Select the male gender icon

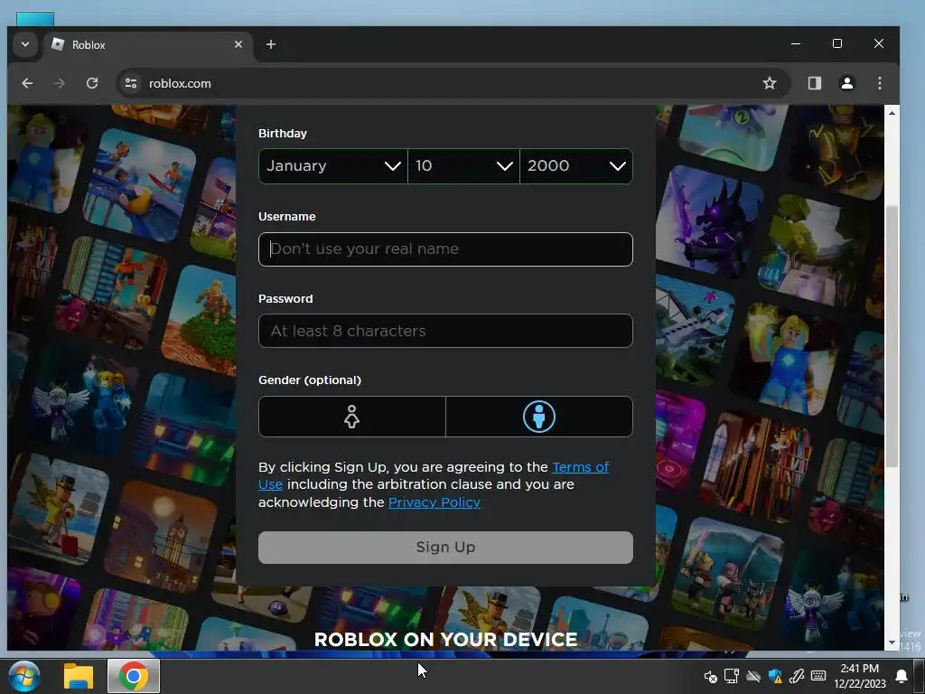click(539, 417)
